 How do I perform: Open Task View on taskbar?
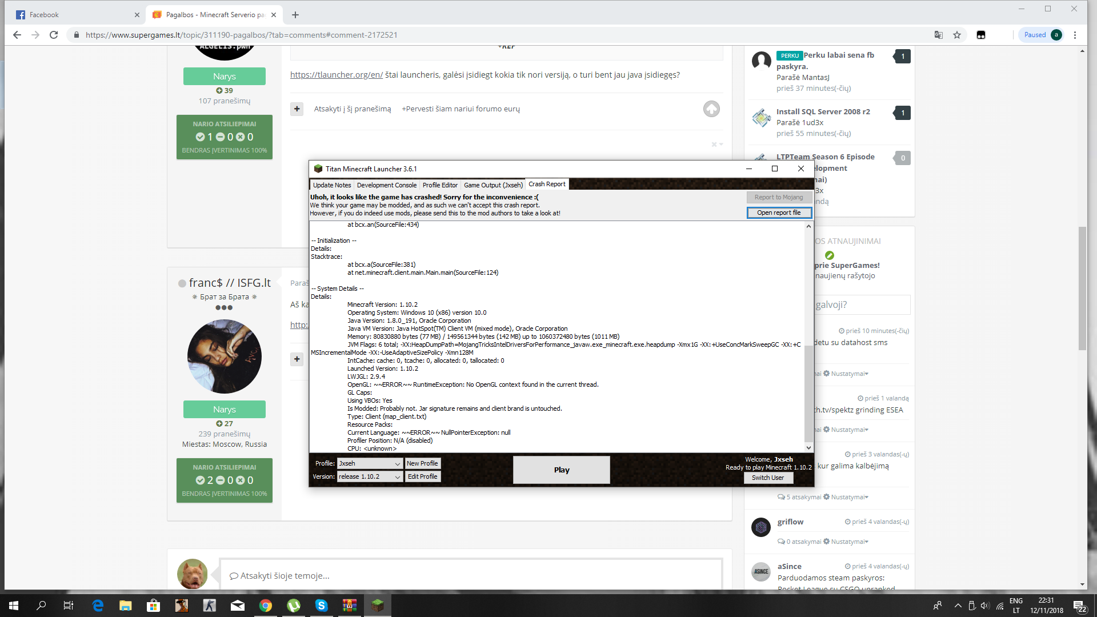click(69, 606)
